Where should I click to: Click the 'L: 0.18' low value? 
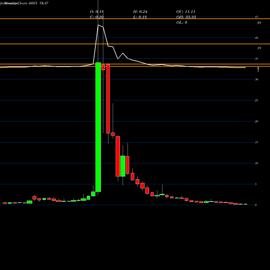(140, 17)
